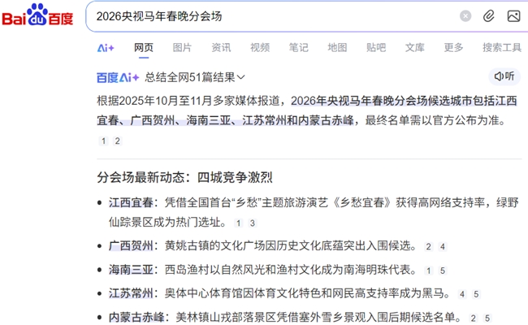
Task: Click the 江西宜春 link
Action: (x=131, y=202)
